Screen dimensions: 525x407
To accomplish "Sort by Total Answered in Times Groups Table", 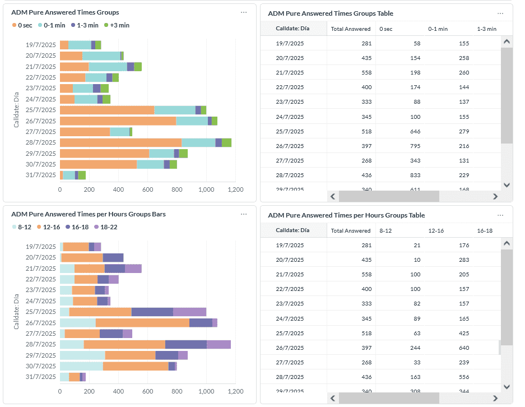I will (351, 29).
